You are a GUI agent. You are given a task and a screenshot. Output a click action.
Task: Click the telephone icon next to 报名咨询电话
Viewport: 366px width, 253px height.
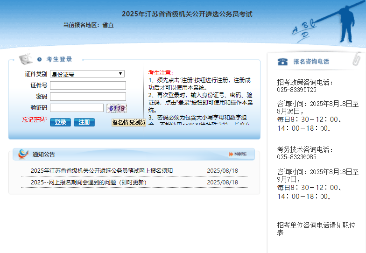tap(282, 62)
